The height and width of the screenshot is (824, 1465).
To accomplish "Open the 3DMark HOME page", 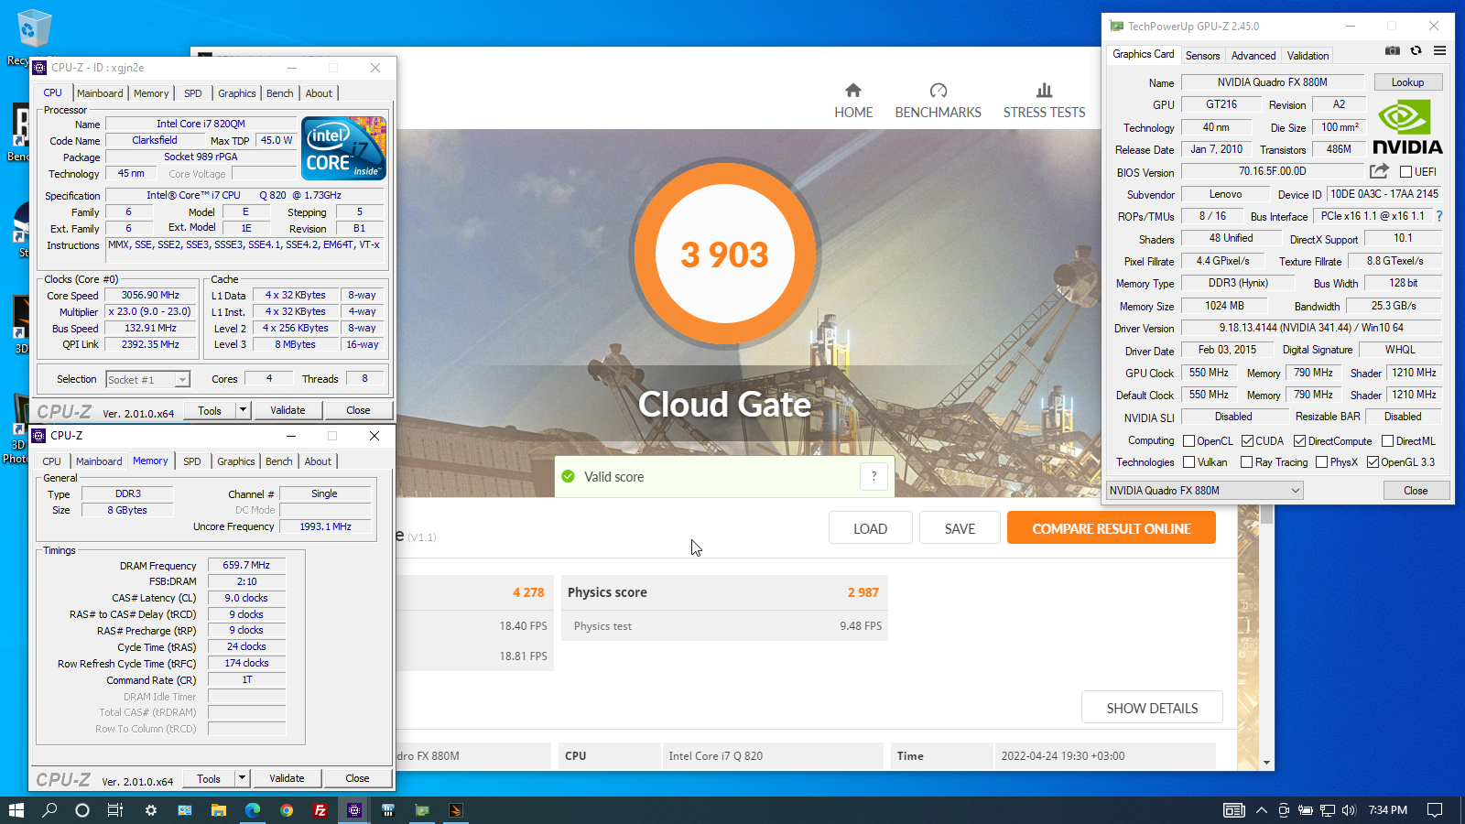I will pyautogui.click(x=852, y=101).
